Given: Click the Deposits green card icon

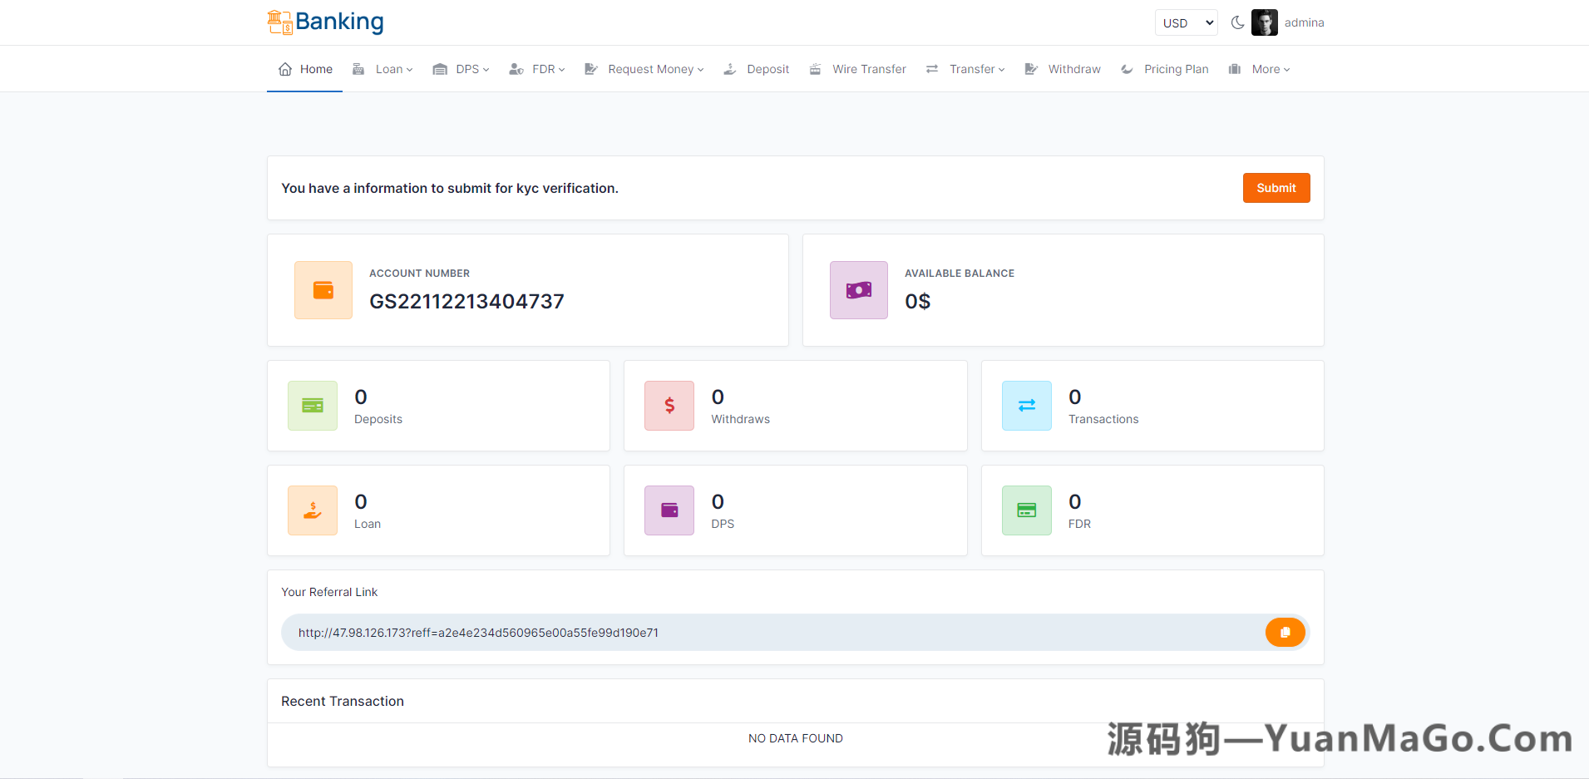Looking at the screenshot, I should (312, 405).
